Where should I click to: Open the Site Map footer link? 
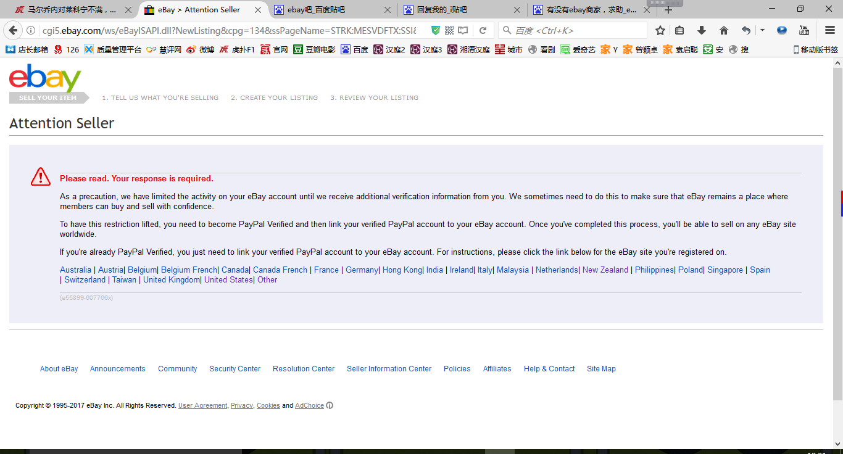(601, 368)
